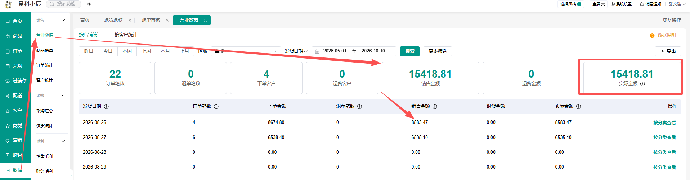The image size is (690, 180).
Task: Focus the 搜索功能 search box
Action: 63,4
